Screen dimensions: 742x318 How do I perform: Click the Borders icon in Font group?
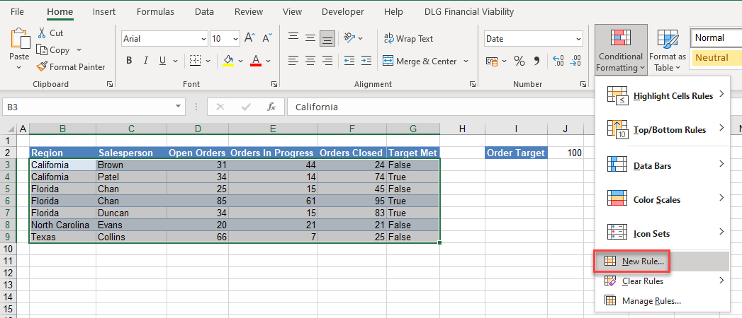(195, 61)
